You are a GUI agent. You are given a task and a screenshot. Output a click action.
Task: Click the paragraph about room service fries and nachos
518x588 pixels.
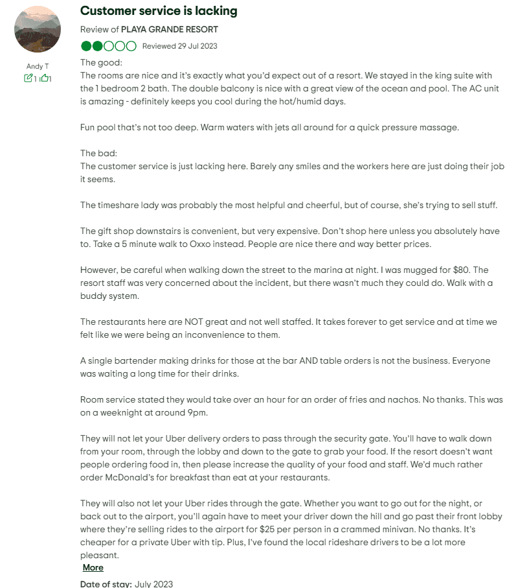(284, 406)
